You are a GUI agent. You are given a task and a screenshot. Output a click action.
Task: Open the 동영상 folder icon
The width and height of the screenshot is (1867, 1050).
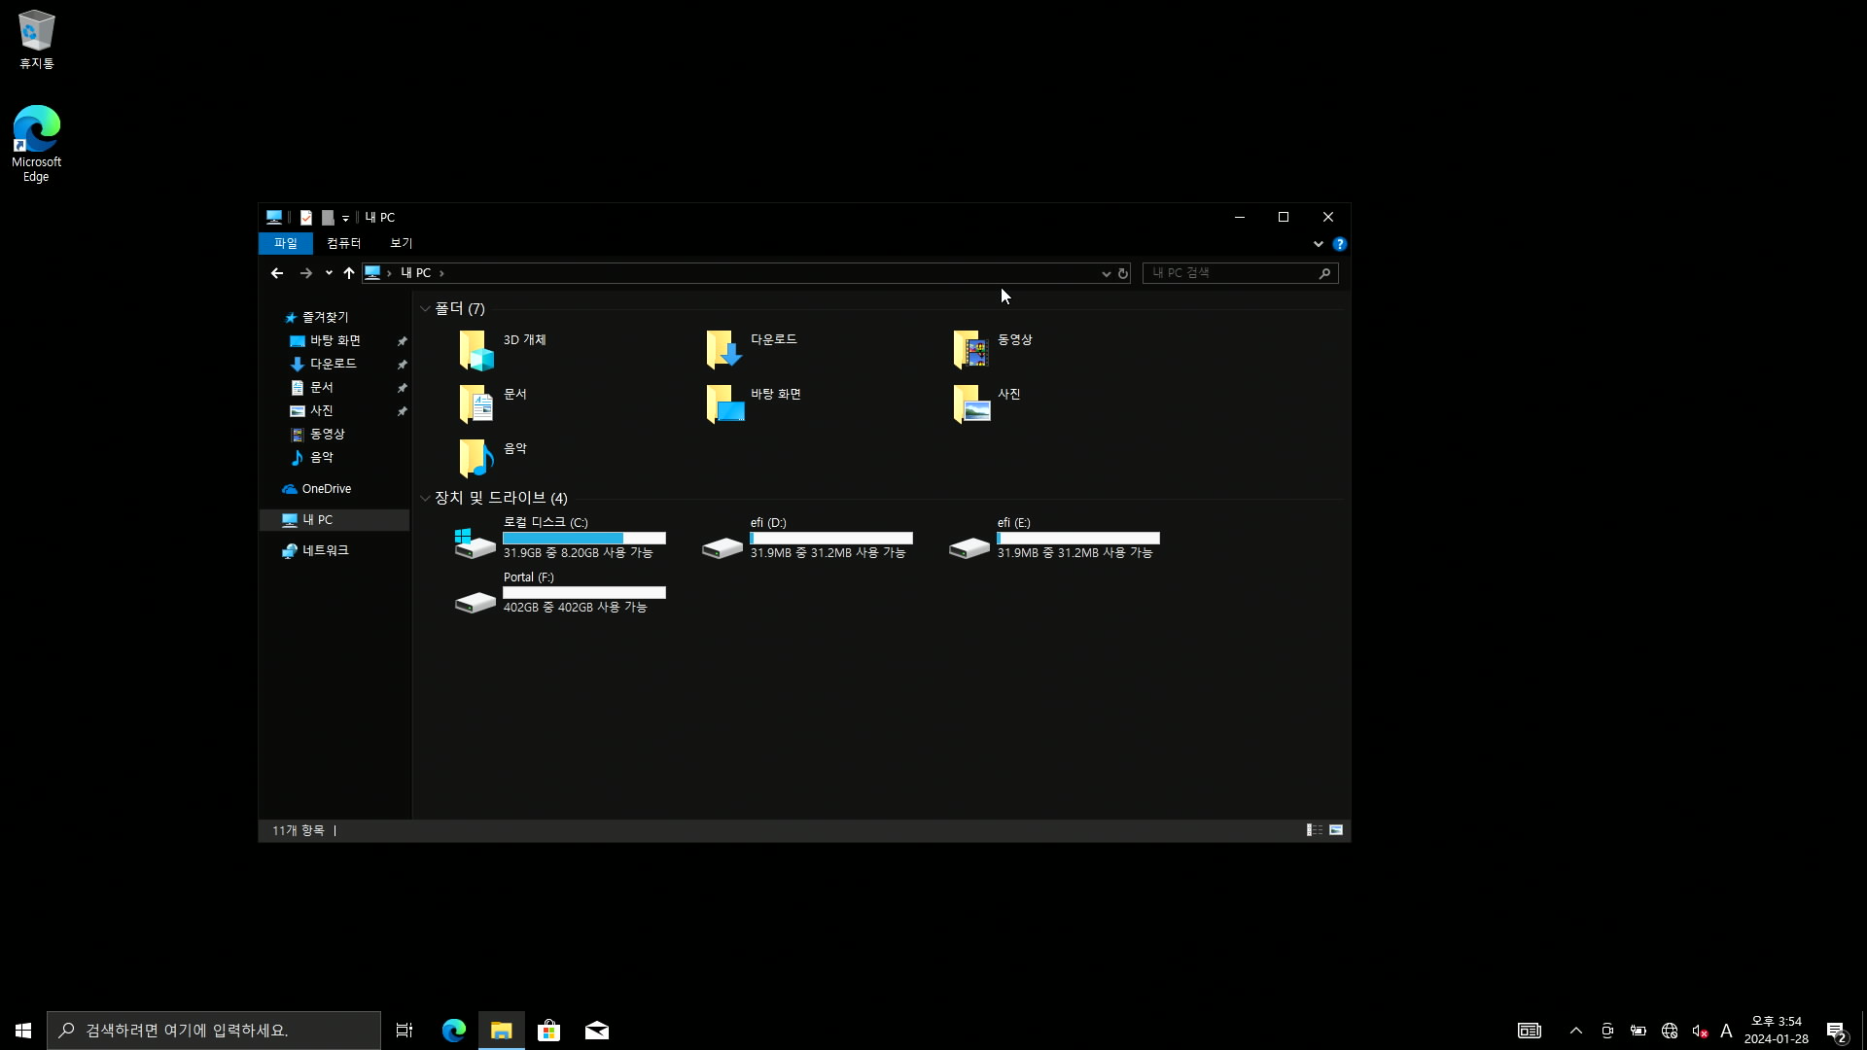[x=970, y=350]
